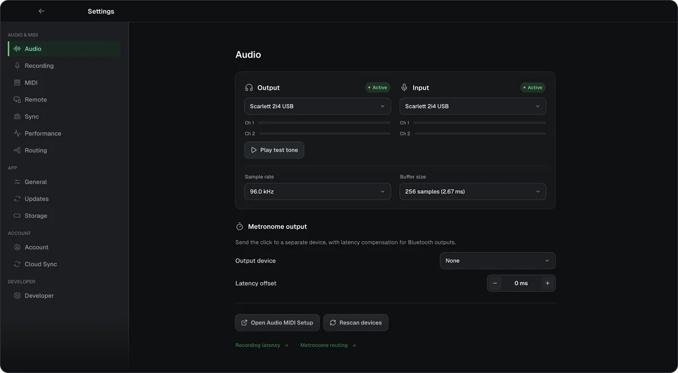Open the Metronome Output device None dropdown

tap(497, 261)
